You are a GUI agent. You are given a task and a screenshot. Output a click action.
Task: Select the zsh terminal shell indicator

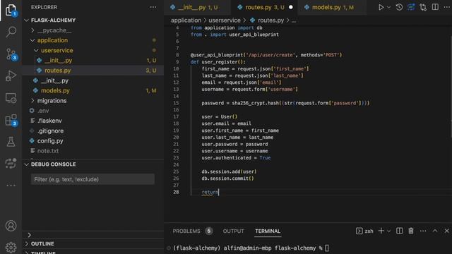tap(364, 231)
